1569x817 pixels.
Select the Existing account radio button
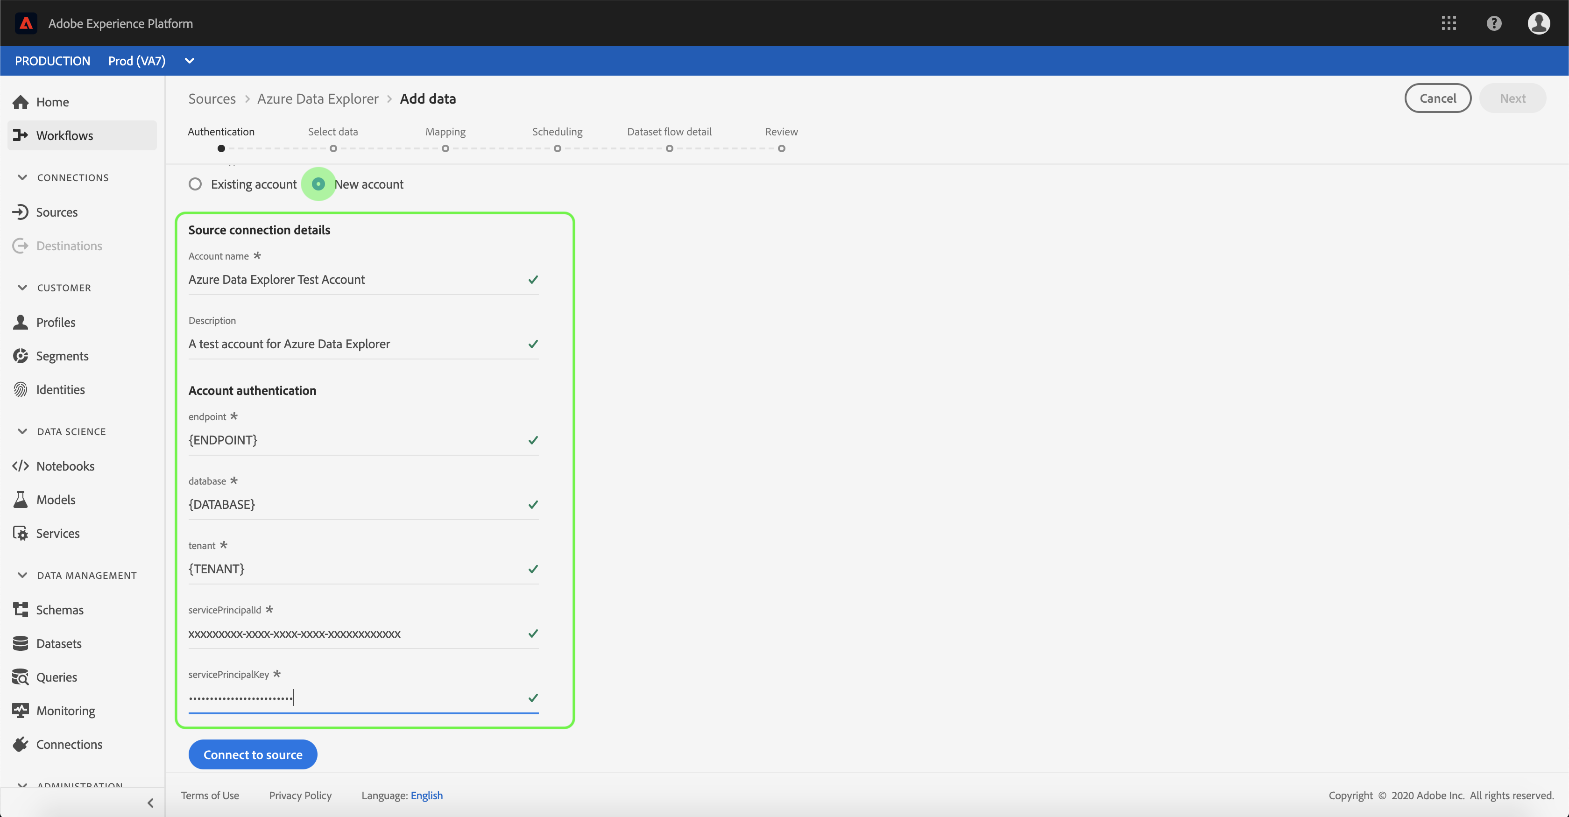195,184
